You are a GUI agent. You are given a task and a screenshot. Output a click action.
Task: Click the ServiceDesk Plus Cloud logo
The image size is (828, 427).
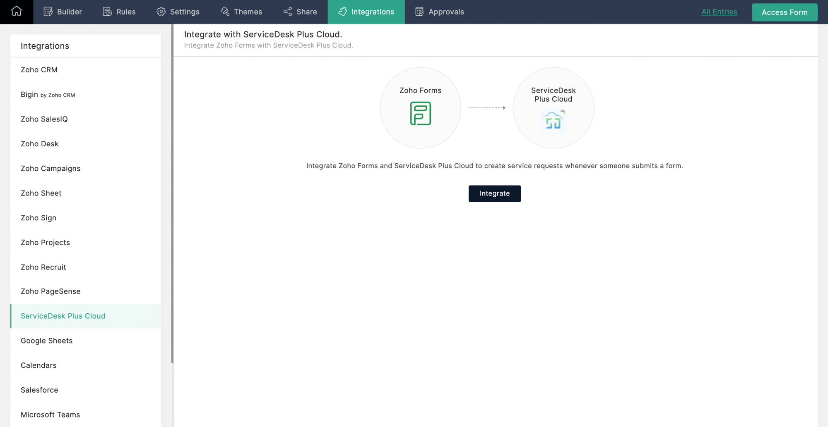[x=554, y=121]
